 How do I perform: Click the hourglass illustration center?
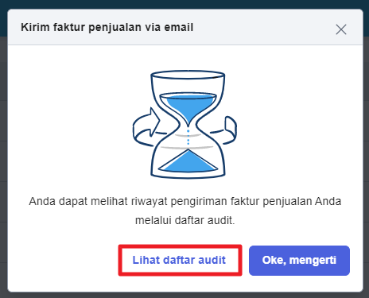point(188,125)
